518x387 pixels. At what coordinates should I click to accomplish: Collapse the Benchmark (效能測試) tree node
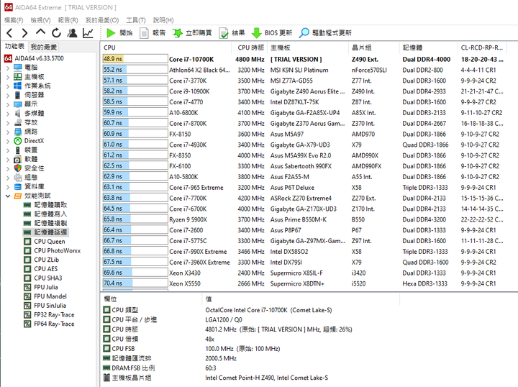click(8, 196)
